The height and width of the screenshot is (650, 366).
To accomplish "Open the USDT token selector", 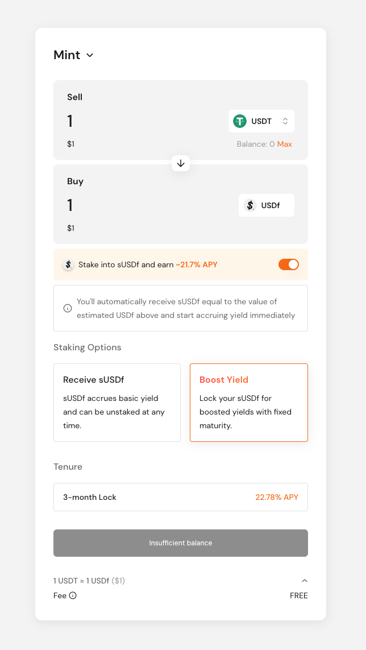I will click(261, 121).
